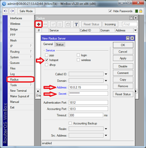Click the enable checkmark icon in Radius toolbar
Screen dimensions: 146x148
pos(53,24)
